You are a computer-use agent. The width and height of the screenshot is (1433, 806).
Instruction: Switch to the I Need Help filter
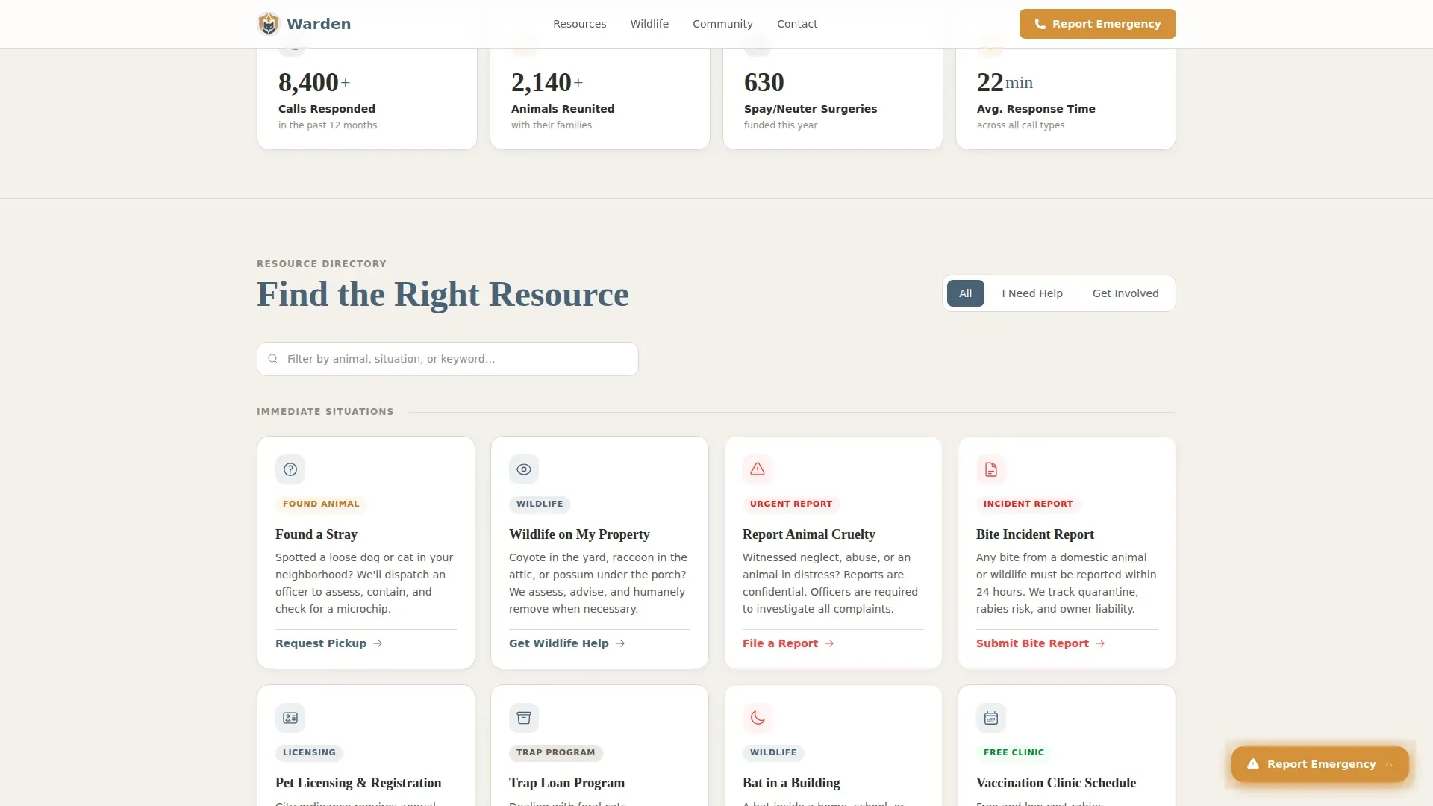click(x=1032, y=293)
